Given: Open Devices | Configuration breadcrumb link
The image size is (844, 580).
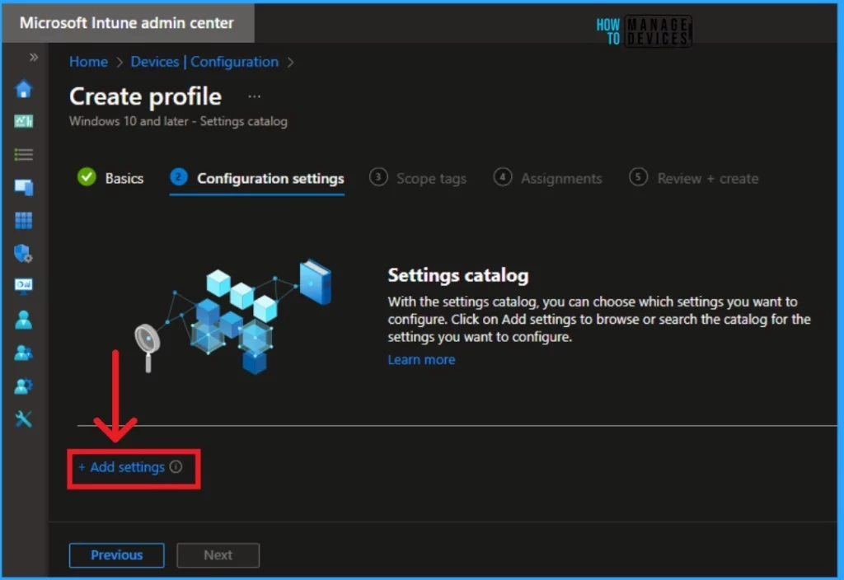Looking at the screenshot, I should pos(204,62).
